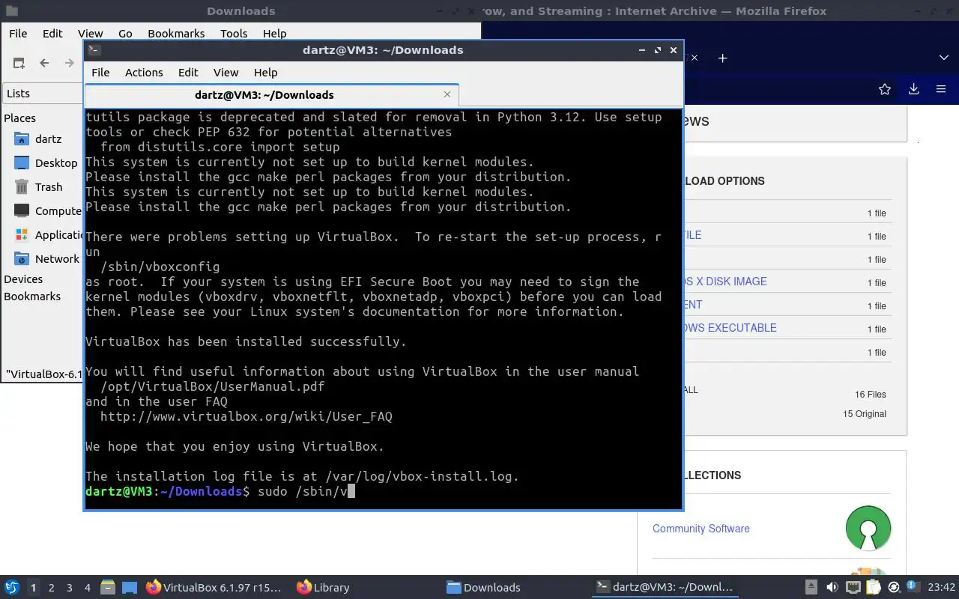The width and height of the screenshot is (959, 599).
Task: Click the terminal command prompt line
Action: (384, 492)
